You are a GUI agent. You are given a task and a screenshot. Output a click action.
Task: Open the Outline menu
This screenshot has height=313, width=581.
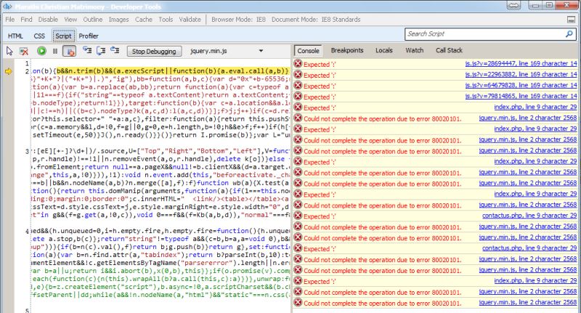pyautogui.click(x=93, y=20)
